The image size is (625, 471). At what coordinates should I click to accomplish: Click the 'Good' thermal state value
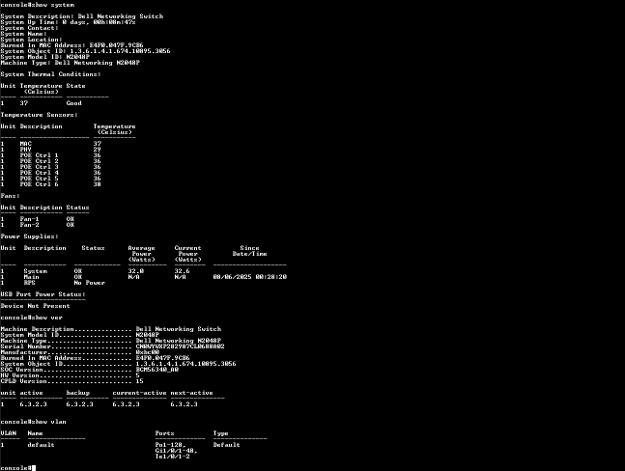click(x=74, y=103)
